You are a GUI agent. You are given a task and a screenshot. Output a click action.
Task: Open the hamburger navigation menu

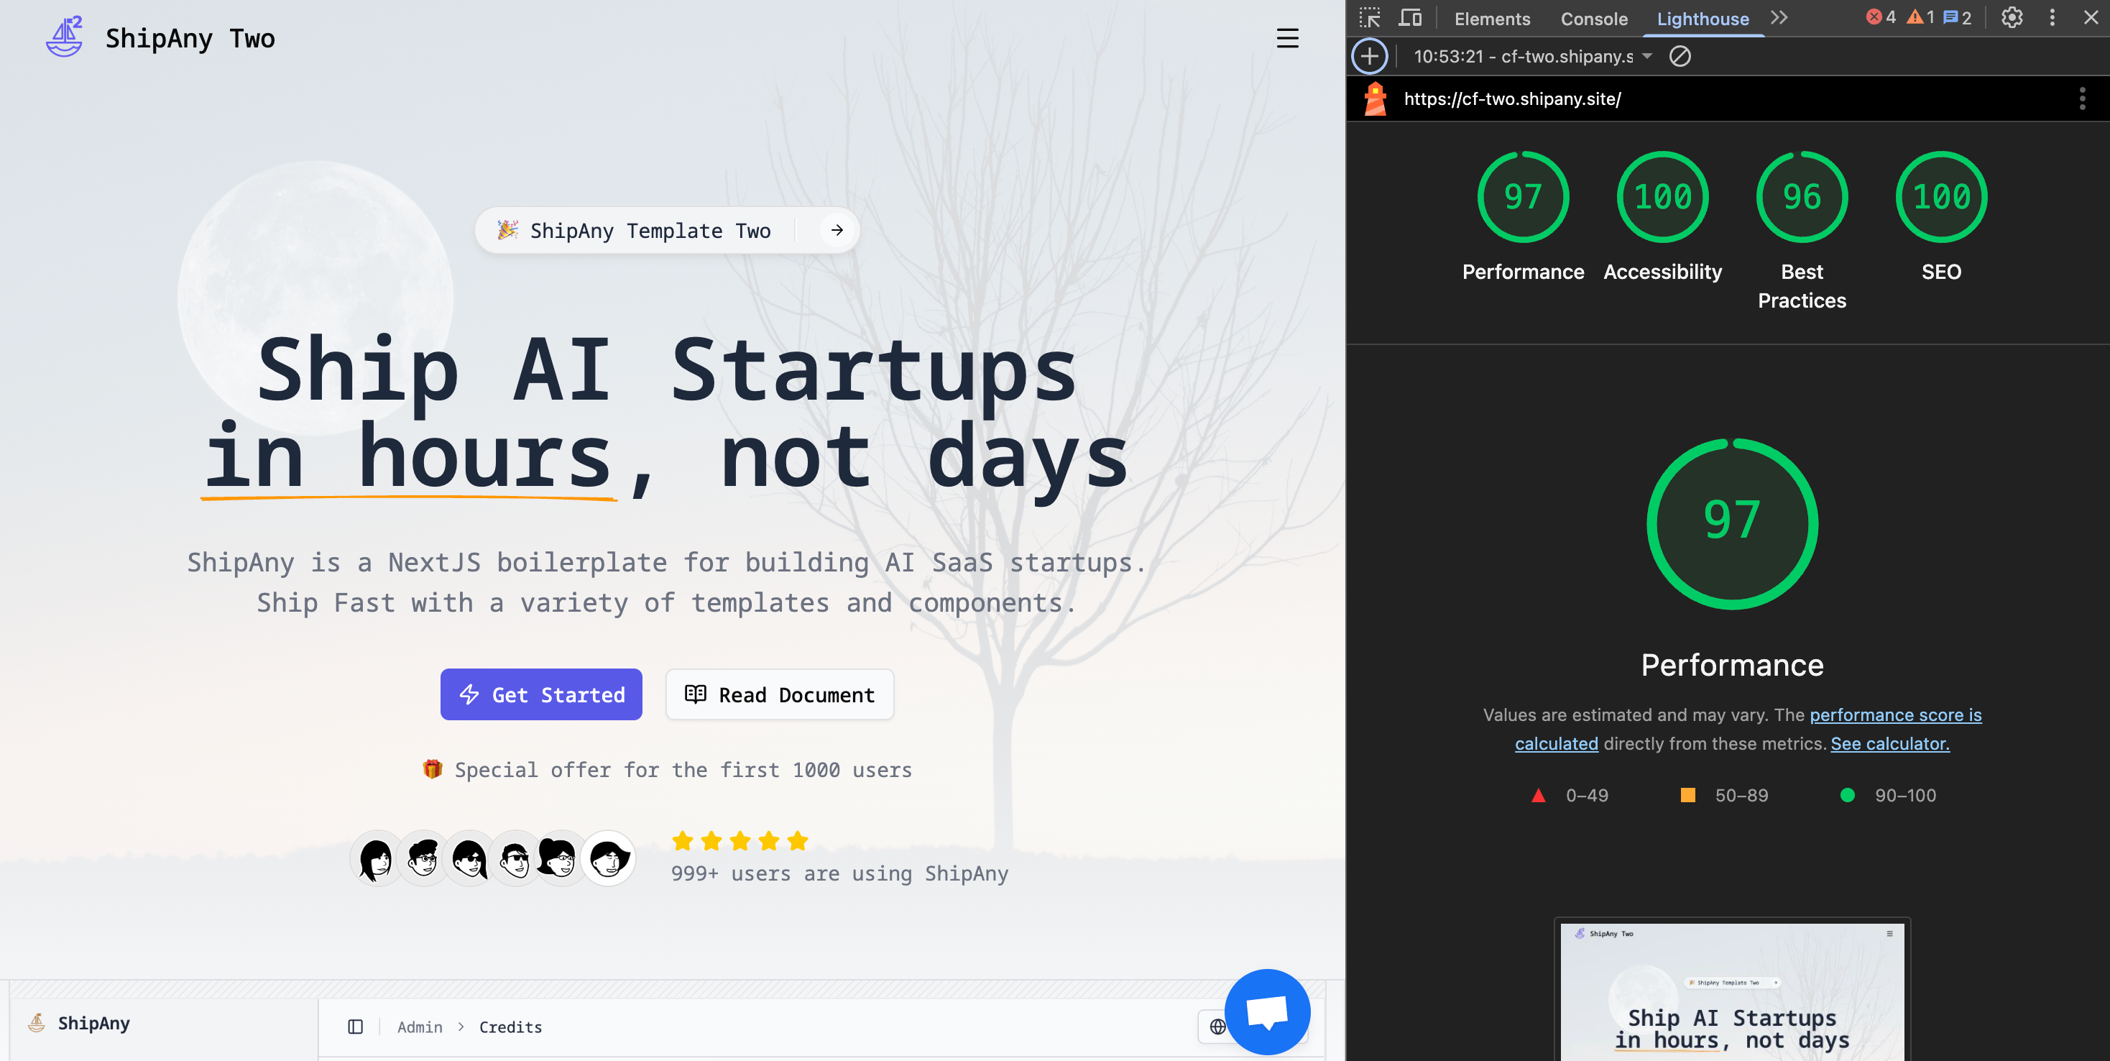click(x=1287, y=39)
